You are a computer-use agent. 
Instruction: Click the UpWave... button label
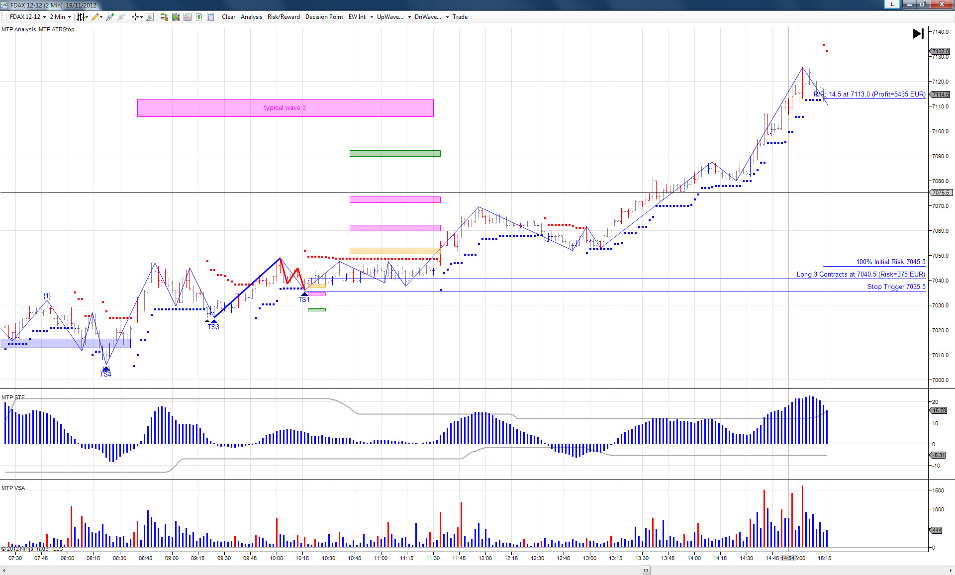(390, 17)
